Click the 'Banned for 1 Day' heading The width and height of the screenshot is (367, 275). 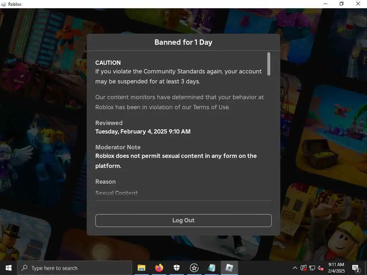(x=183, y=42)
